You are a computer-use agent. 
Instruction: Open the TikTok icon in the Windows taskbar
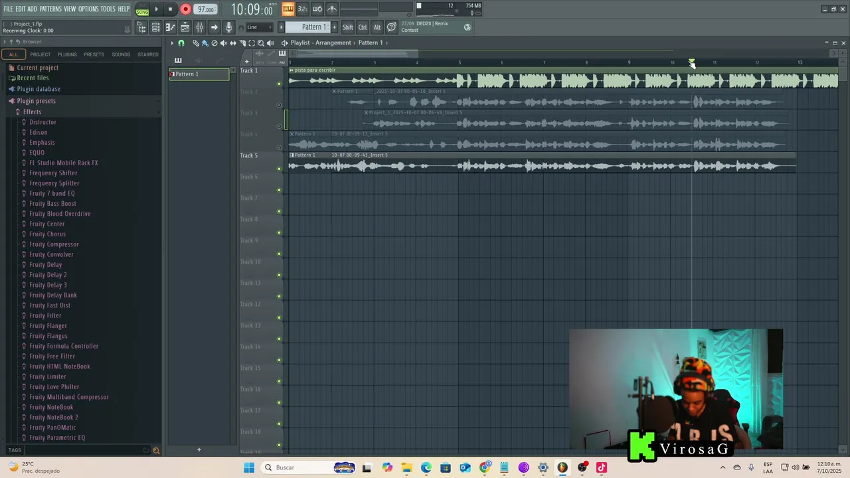(602, 467)
